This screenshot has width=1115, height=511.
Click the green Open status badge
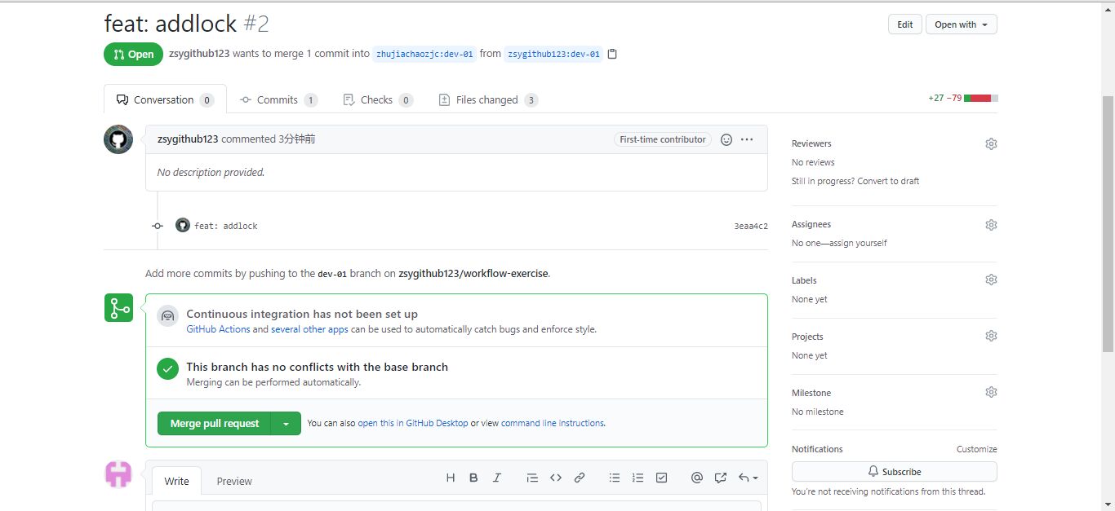click(x=133, y=55)
